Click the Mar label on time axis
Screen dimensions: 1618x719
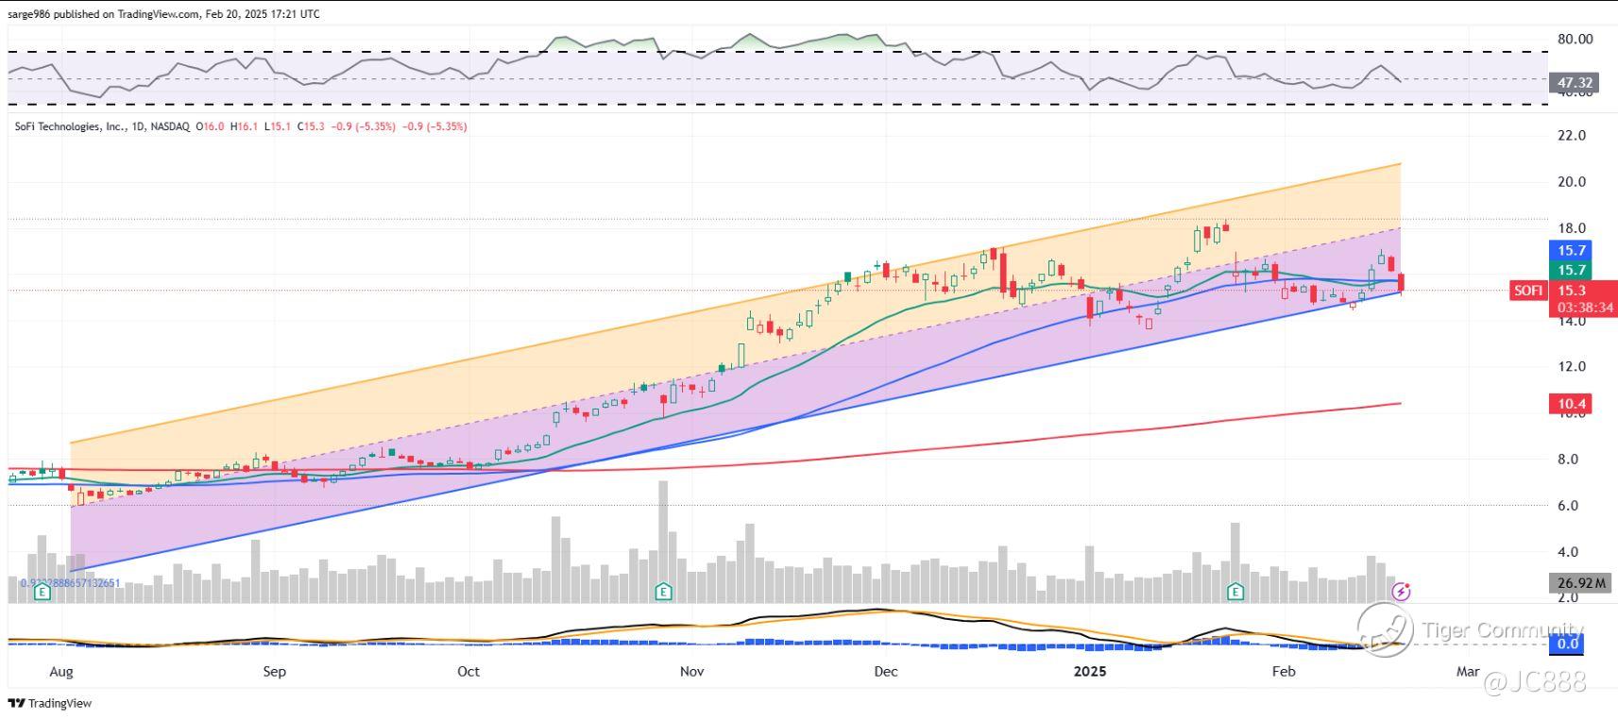coord(1467,672)
